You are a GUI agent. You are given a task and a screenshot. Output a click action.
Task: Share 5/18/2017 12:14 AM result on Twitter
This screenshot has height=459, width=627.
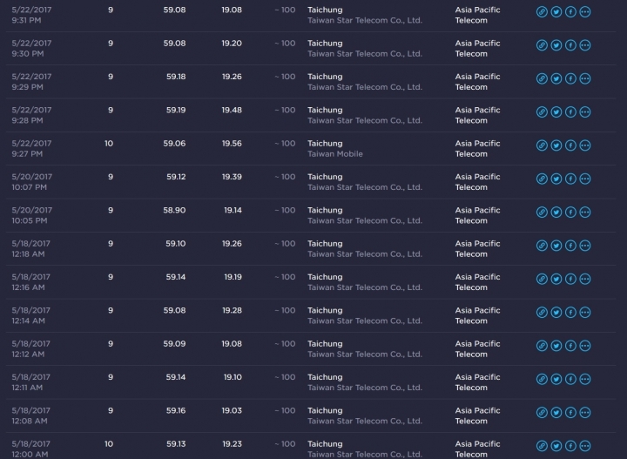click(556, 313)
